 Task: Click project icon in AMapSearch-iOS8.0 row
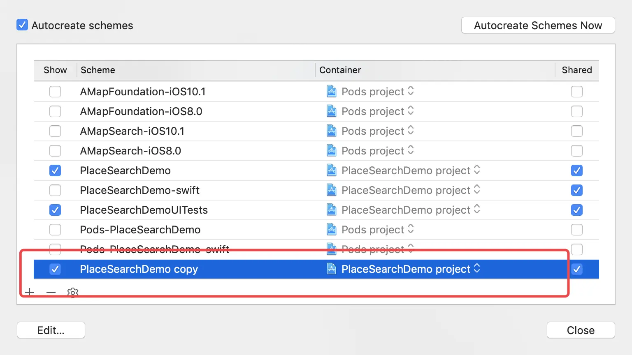point(331,150)
